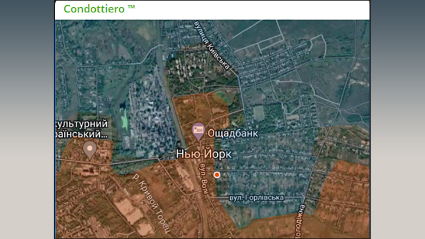The width and height of the screenshot is (425, 239).
Task: Click the культурний place label text
Action: [x=81, y=125]
